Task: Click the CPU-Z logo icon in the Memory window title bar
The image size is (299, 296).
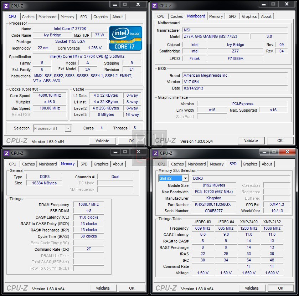Action: 6,153
